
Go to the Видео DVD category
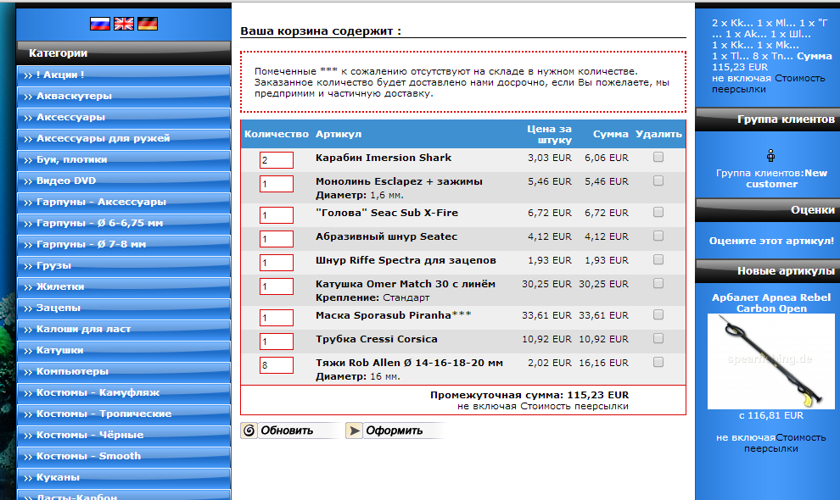click(x=66, y=181)
